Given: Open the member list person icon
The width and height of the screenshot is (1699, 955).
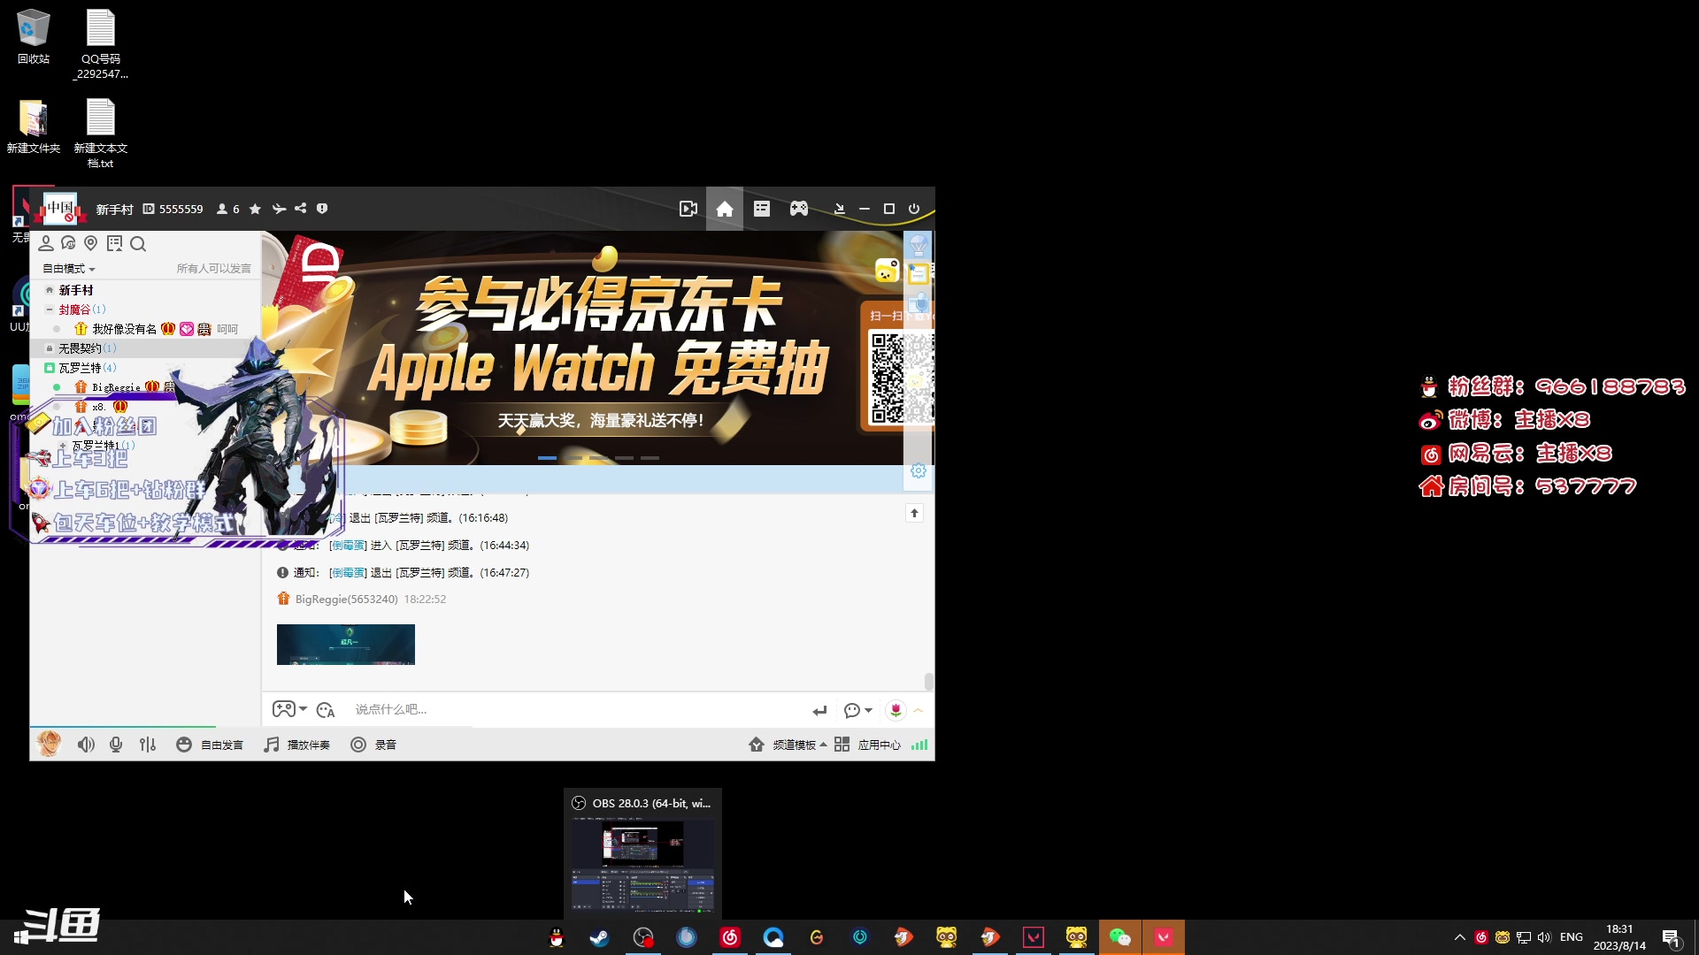Looking at the screenshot, I should click(46, 243).
